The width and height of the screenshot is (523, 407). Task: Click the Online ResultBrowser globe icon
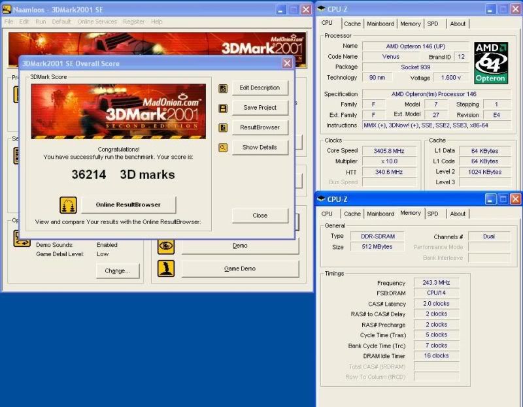(x=68, y=205)
